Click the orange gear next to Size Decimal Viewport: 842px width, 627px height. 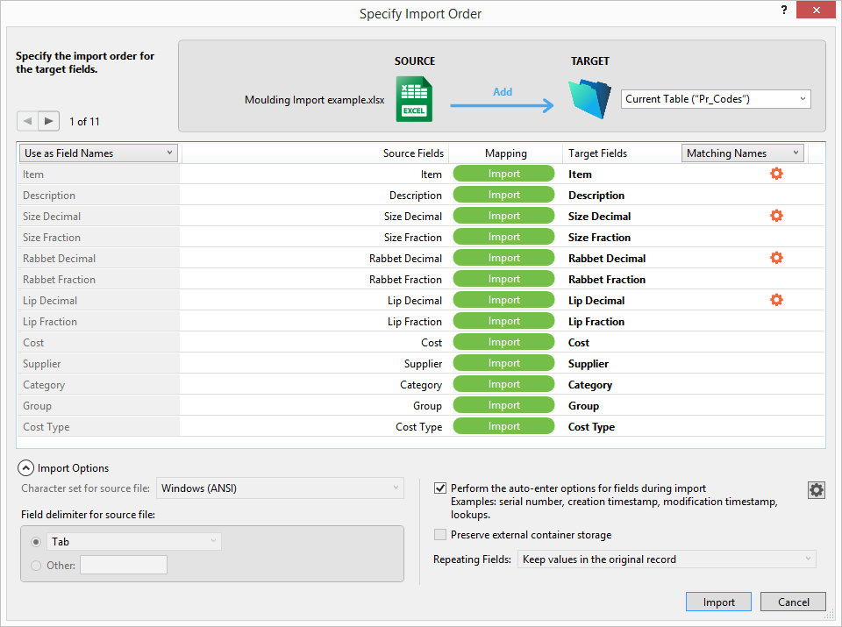[x=775, y=216]
